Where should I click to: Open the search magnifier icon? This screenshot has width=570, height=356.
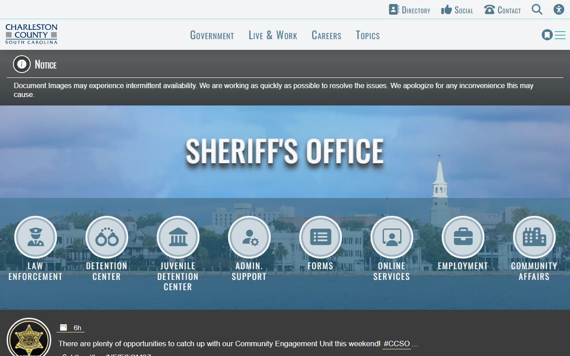click(x=537, y=9)
